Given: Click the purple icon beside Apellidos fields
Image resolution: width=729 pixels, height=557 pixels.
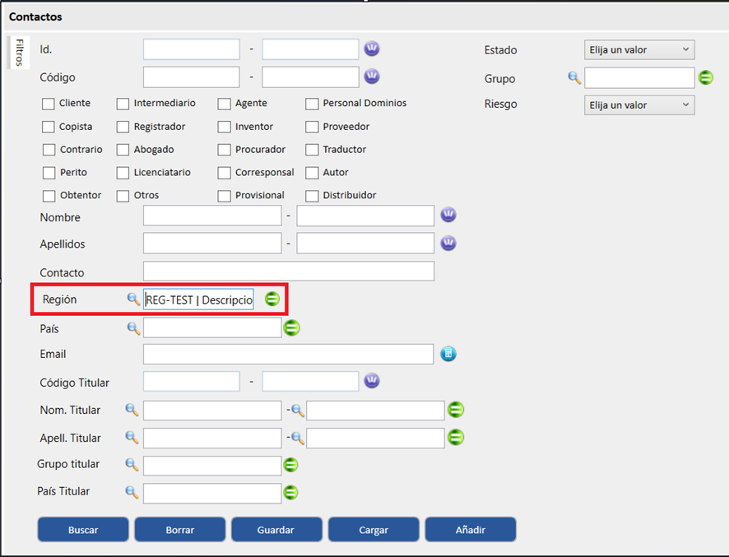Looking at the screenshot, I should click(448, 244).
